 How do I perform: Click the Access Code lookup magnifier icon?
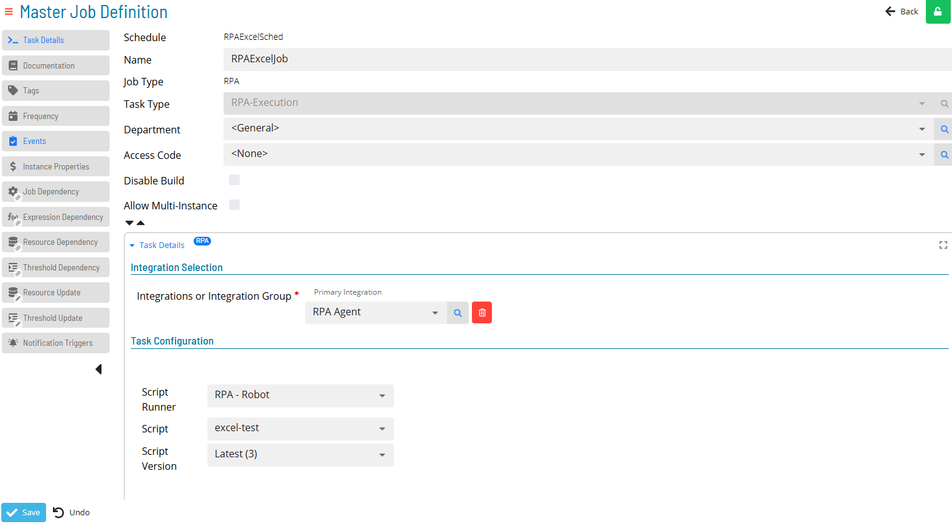pyautogui.click(x=944, y=155)
